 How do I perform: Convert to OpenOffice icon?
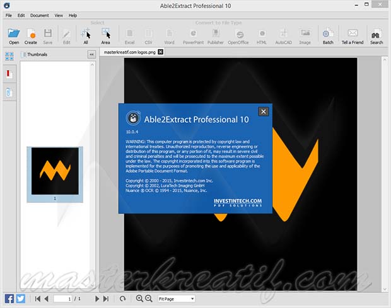click(238, 36)
